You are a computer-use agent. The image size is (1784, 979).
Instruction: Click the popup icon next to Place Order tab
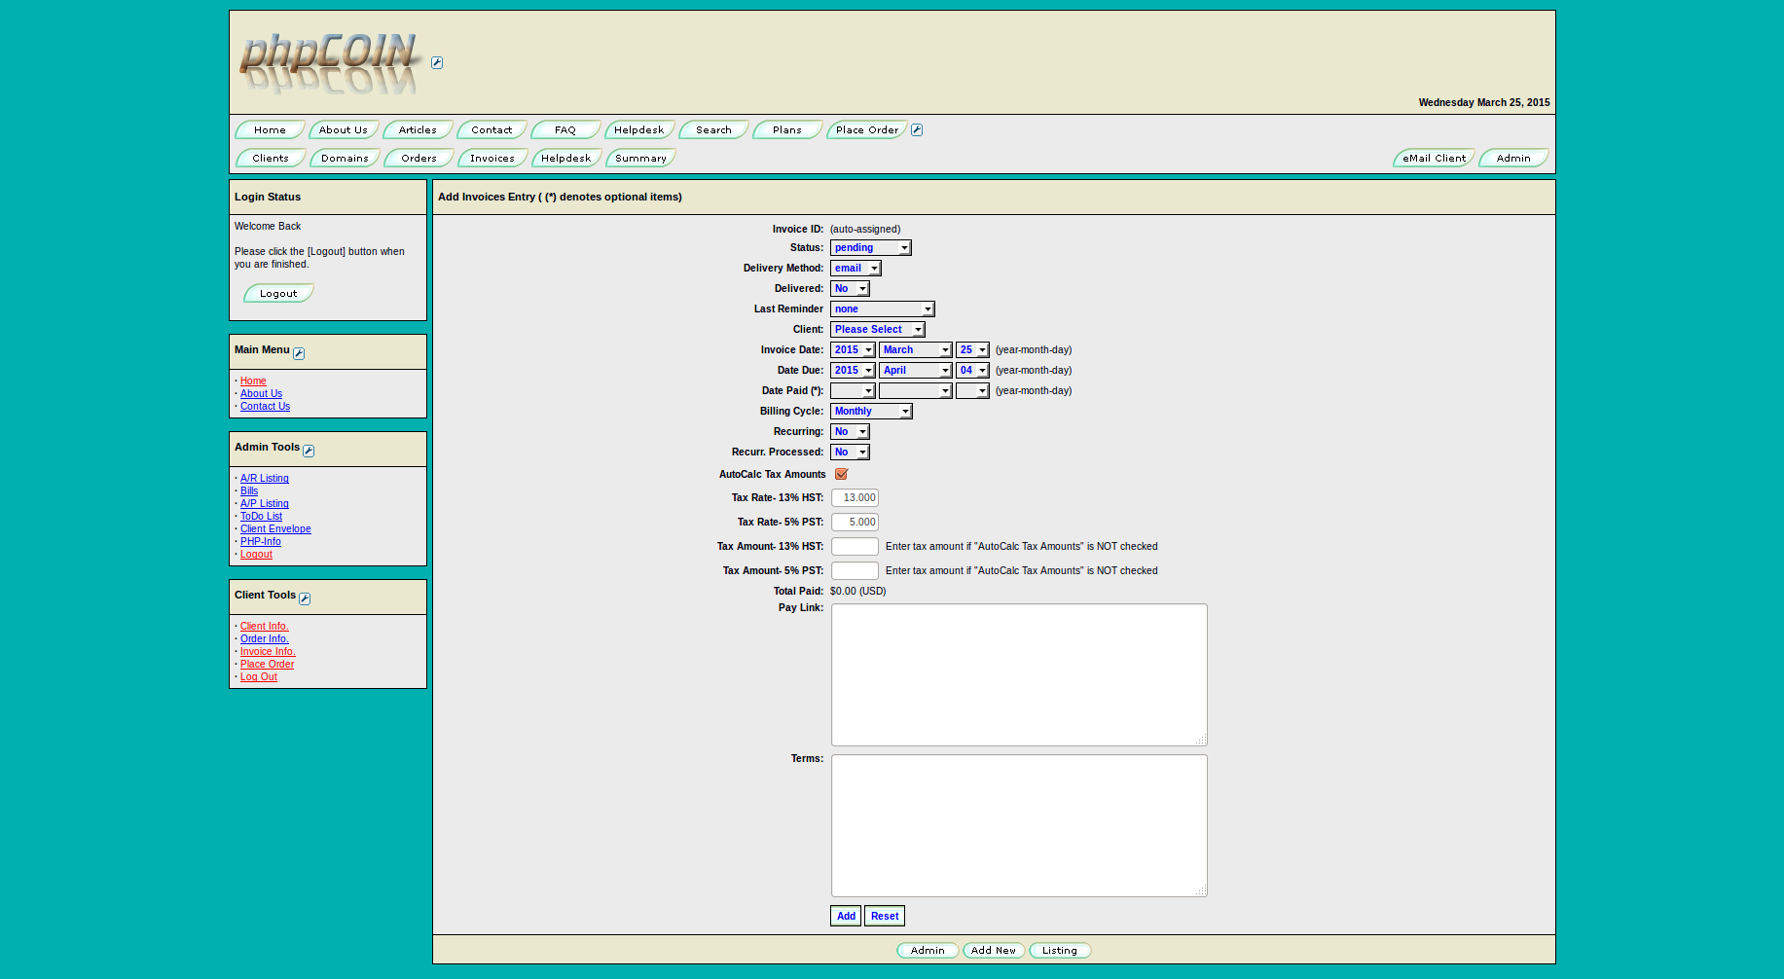click(x=916, y=128)
